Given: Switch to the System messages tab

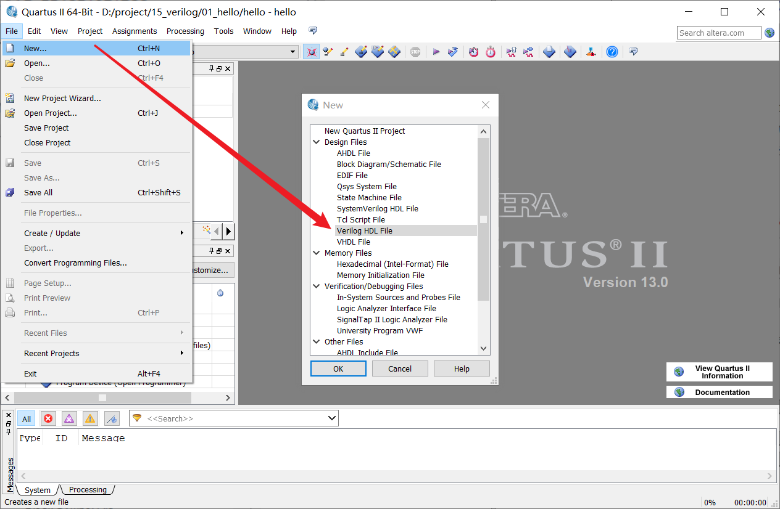Looking at the screenshot, I should coord(38,490).
